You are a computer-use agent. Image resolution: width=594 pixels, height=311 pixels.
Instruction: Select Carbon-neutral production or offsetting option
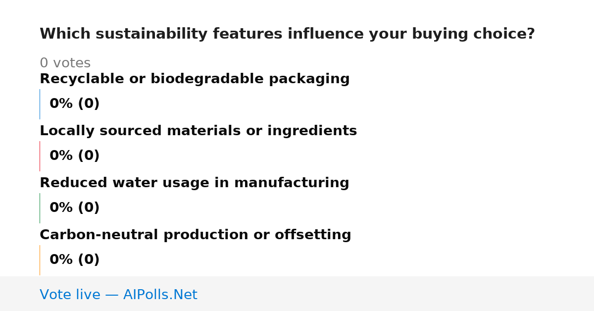click(196, 235)
